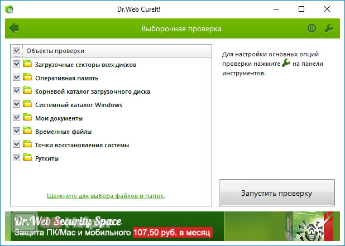Open the Dr.Web Security Space banner
The height and width of the screenshot is (246, 345).
pos(172,226)
